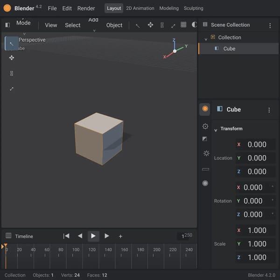The width and height of the screenshot is (280, 280).
Task: Click the Cube object icon in properties header
Action: tap(220, 109)
